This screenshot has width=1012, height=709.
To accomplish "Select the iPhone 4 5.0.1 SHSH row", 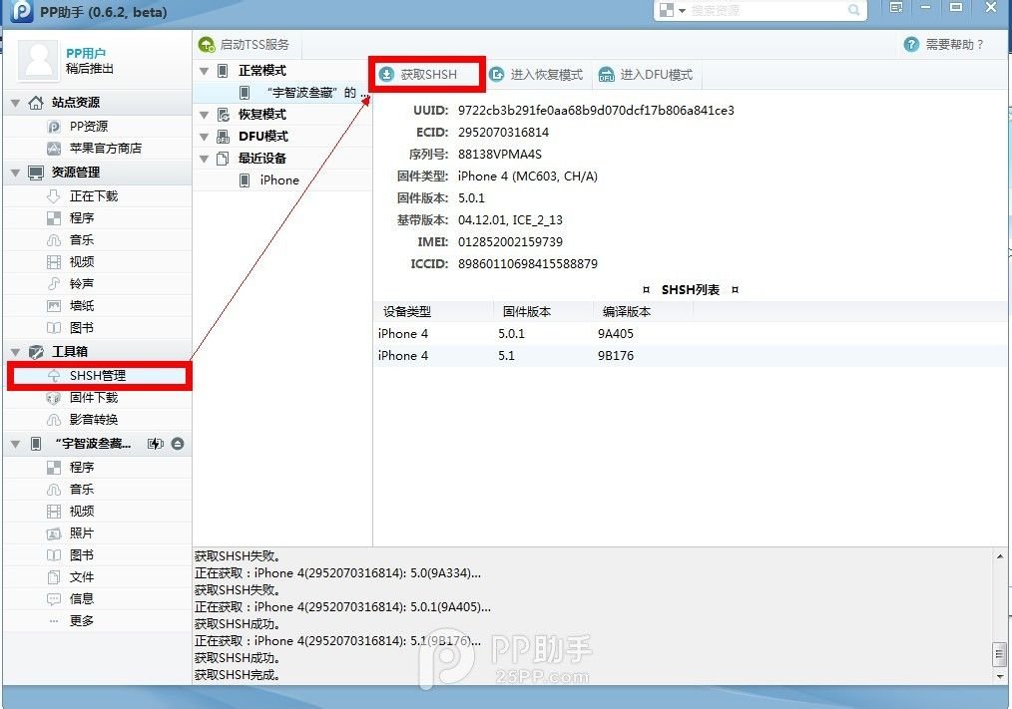I will [x=691, y=333].
